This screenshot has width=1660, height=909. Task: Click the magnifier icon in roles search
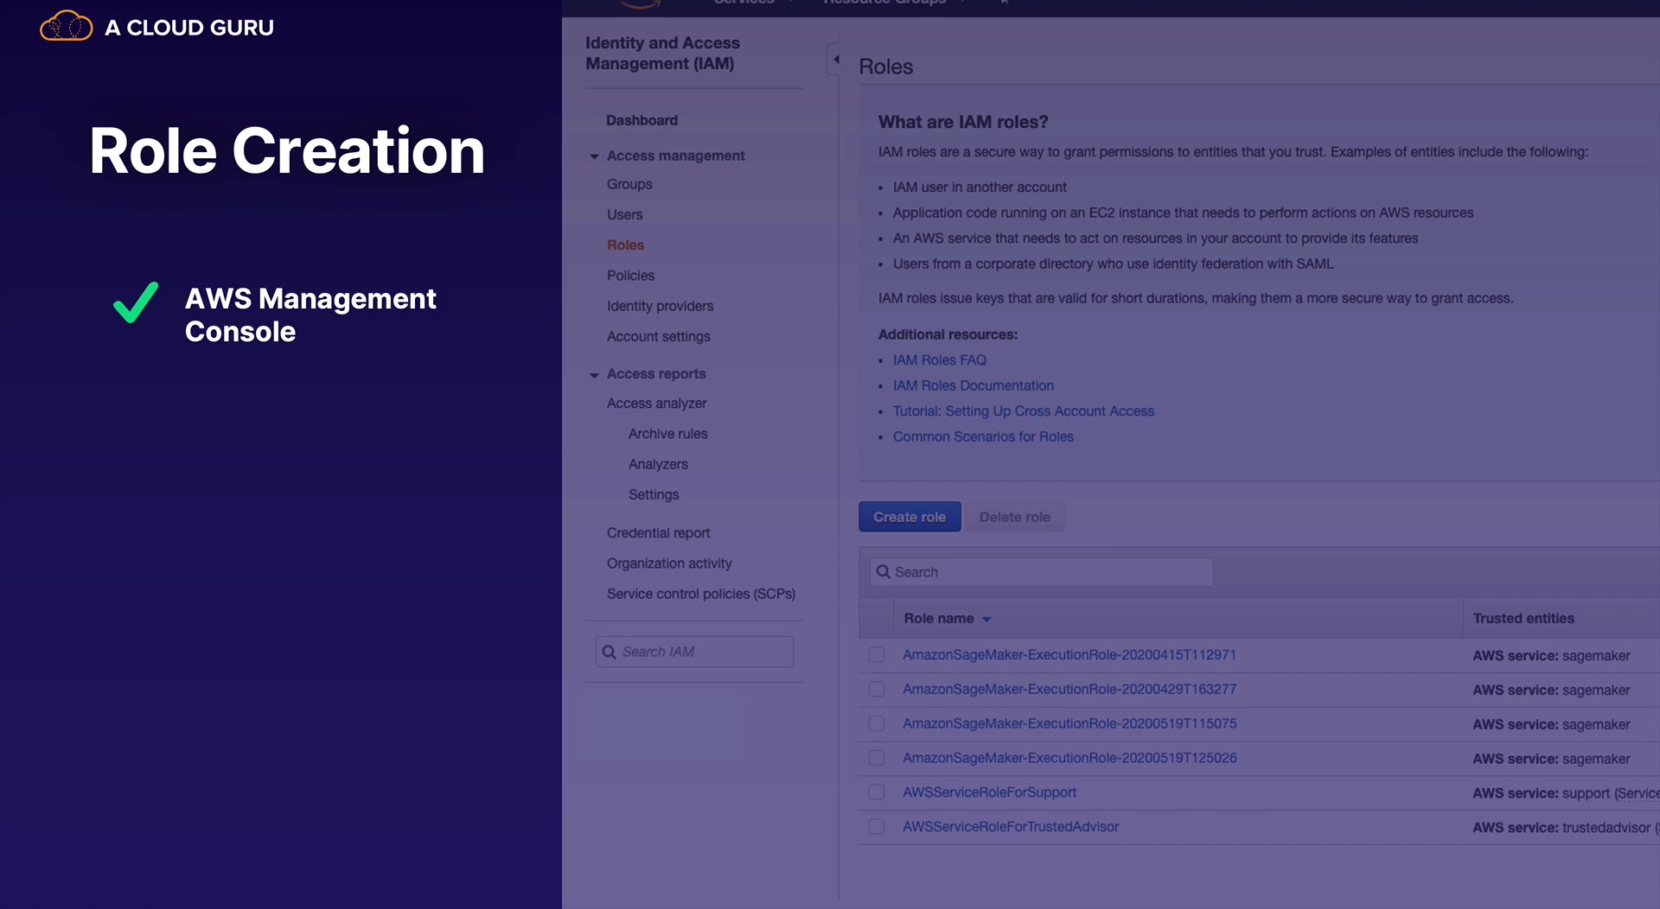[883, 572]
